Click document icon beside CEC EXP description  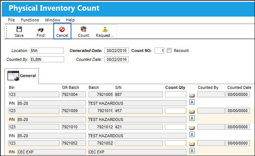[192, 150]
